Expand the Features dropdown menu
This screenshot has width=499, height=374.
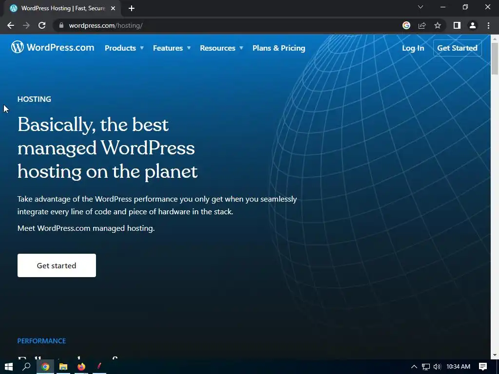pyautogui.click(x=172, y=48)
